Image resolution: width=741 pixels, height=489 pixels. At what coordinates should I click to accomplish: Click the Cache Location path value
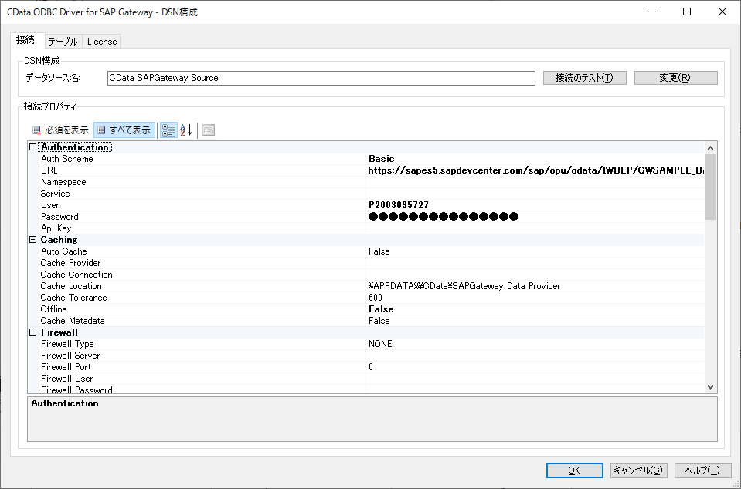coord(464,286)
